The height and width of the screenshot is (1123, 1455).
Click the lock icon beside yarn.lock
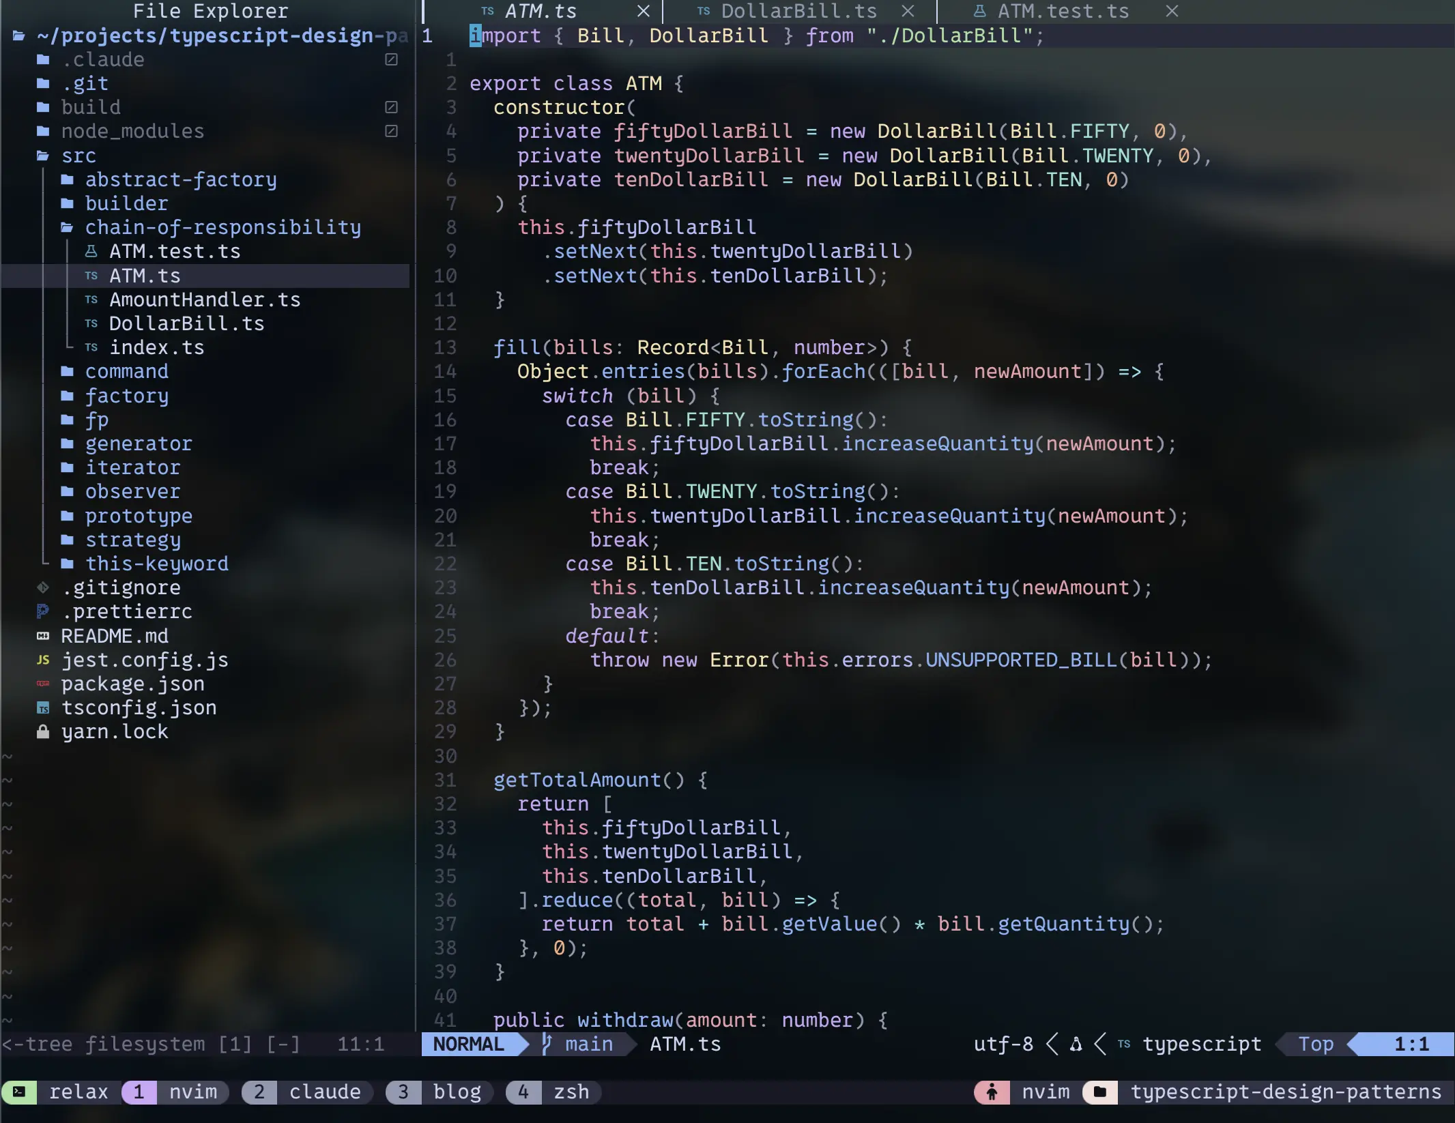(42, 731)
